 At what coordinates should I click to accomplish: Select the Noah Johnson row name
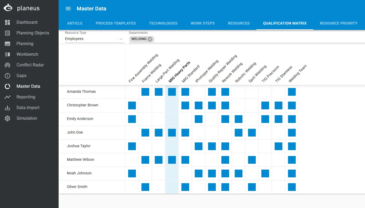tap(79, 173)
